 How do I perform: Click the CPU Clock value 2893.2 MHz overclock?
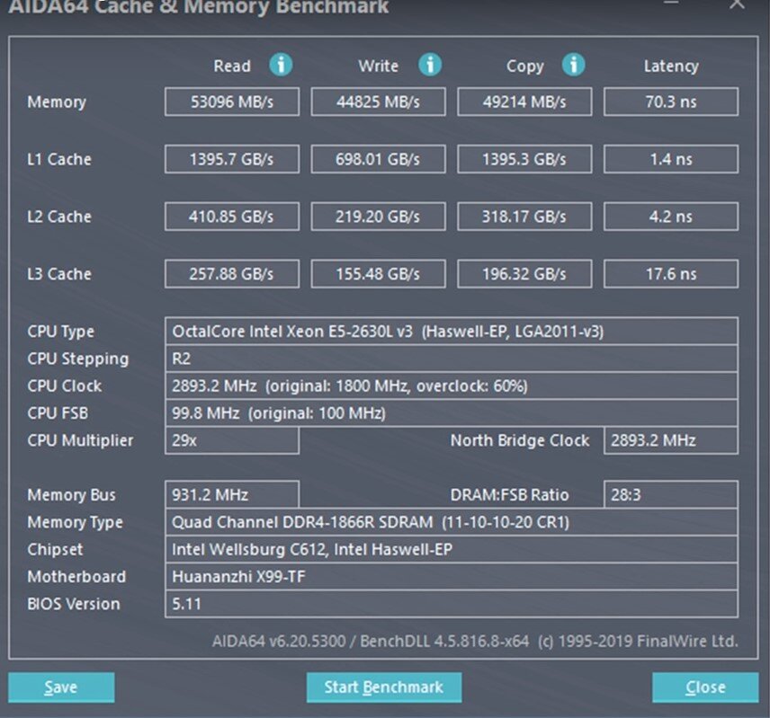pos(452,386)
